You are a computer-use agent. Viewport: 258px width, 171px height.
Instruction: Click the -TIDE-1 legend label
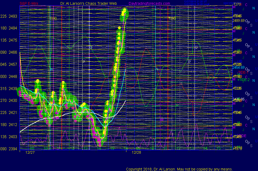tap(242, 73)
